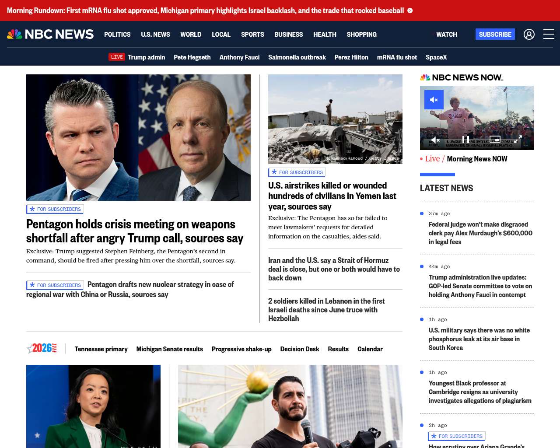The image size is (560, 448).
Task: Go to the Decision Desk tab
Action: (300, 349)
